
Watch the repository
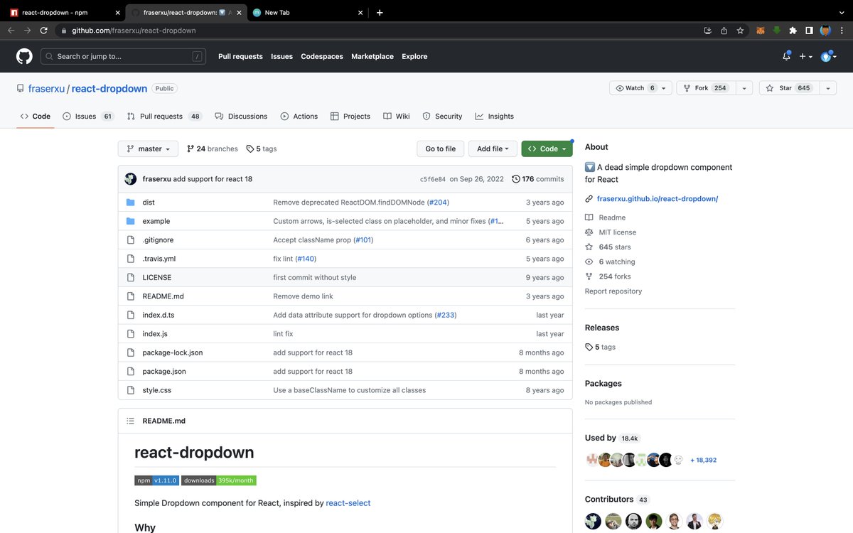640,88
